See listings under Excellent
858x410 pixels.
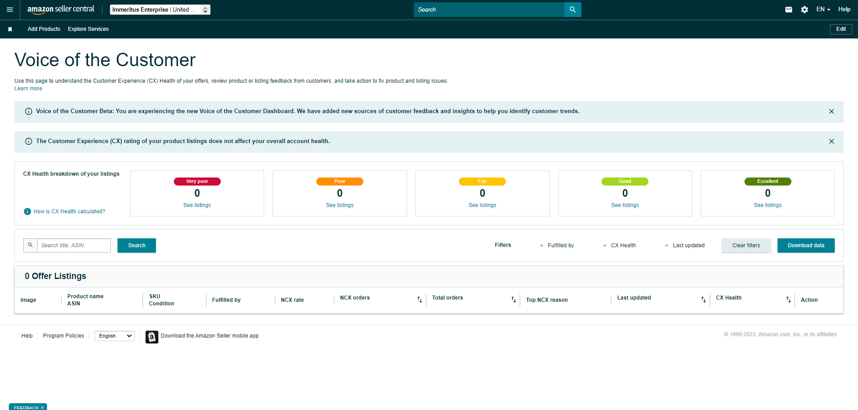coord(768,205)
